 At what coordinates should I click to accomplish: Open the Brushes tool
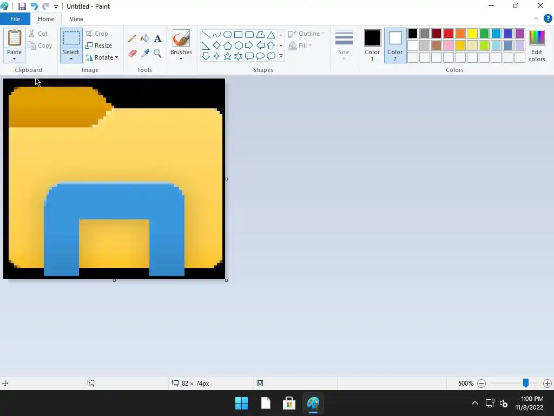(x=181, y=38)
